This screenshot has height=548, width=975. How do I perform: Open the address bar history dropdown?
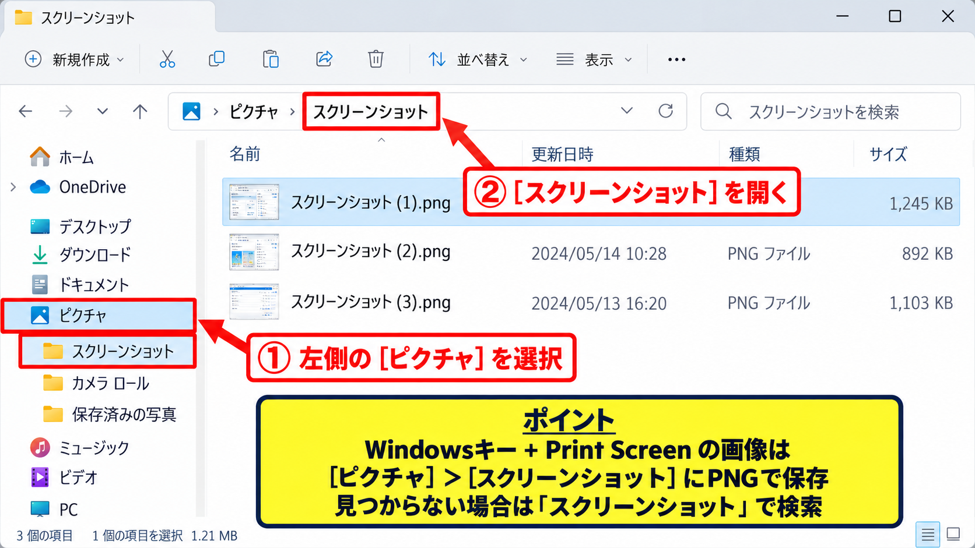pos(627,111)
